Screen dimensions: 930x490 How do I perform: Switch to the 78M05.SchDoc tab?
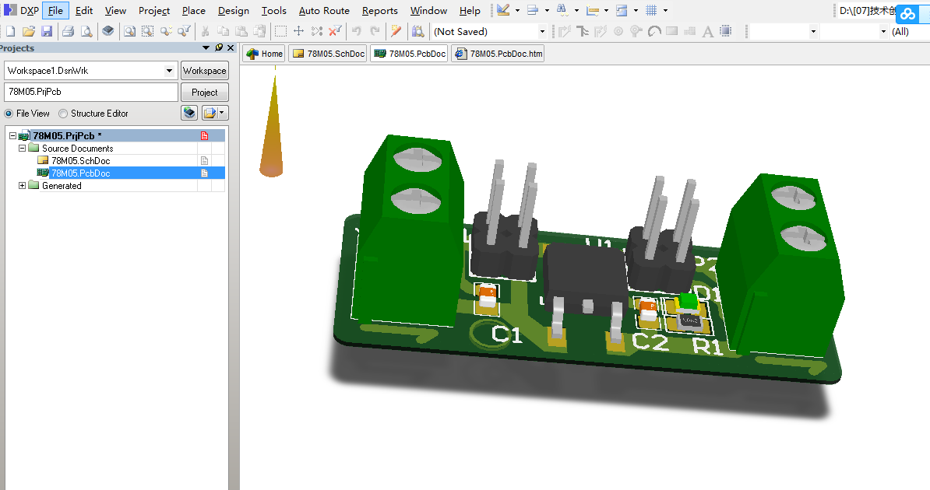tap(327, 54)
